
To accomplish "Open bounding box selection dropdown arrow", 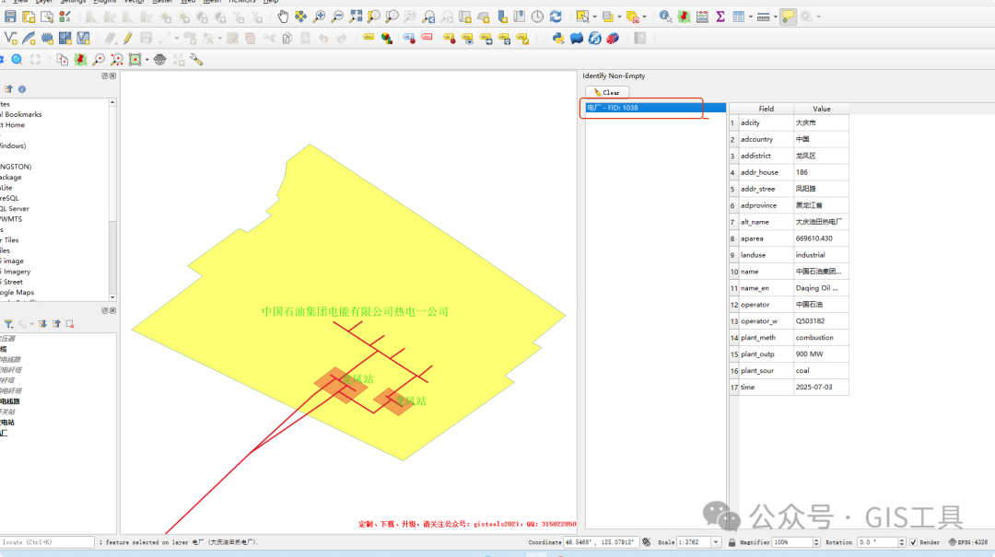I will tap(147, 60).
